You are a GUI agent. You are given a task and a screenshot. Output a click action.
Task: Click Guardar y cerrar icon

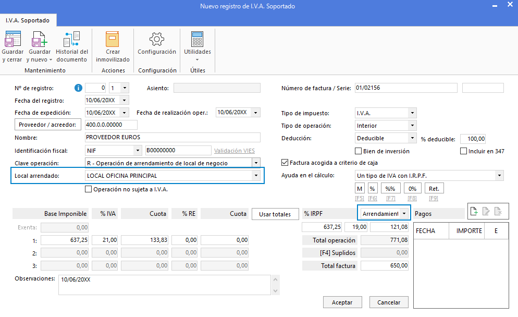[x=13, y=39]
